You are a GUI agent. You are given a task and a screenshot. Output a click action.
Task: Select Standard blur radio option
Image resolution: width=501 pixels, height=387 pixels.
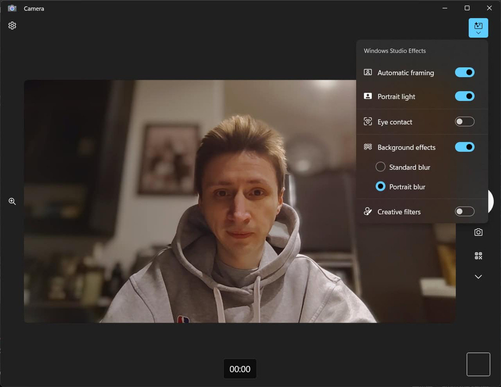[380, 167]
